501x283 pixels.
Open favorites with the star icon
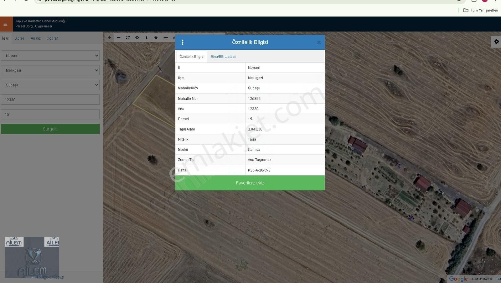(x=156, y=37)
